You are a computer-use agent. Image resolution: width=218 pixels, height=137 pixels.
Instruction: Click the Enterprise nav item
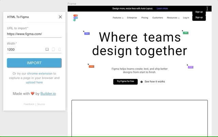pyautogui.click(x=132, y=18)
